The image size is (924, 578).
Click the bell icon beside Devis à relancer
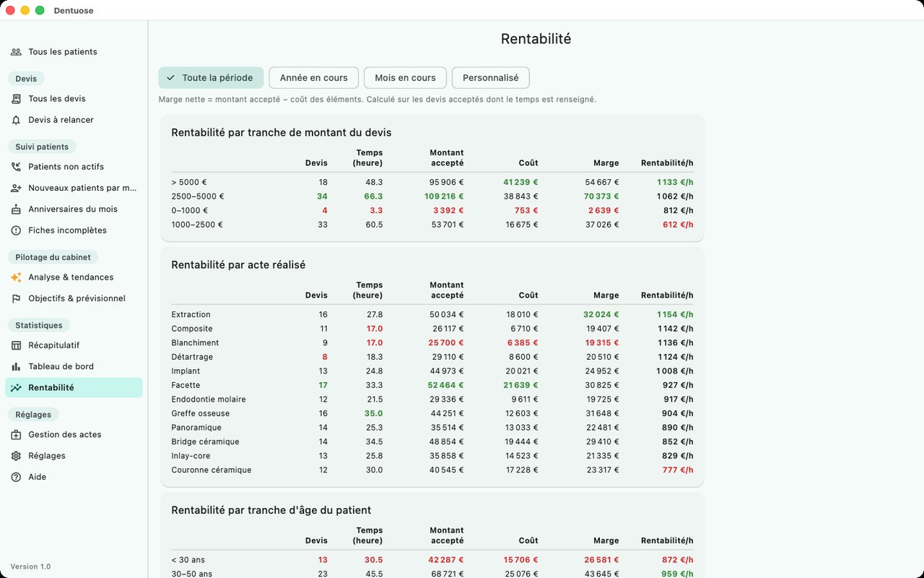click(16, 120)
